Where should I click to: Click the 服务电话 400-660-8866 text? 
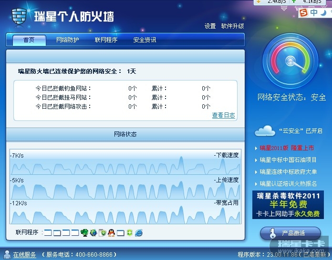point(79,254)
